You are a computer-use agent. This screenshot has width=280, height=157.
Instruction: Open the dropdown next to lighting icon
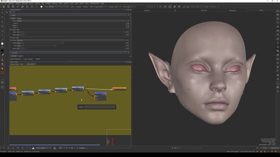click(42, 148)
